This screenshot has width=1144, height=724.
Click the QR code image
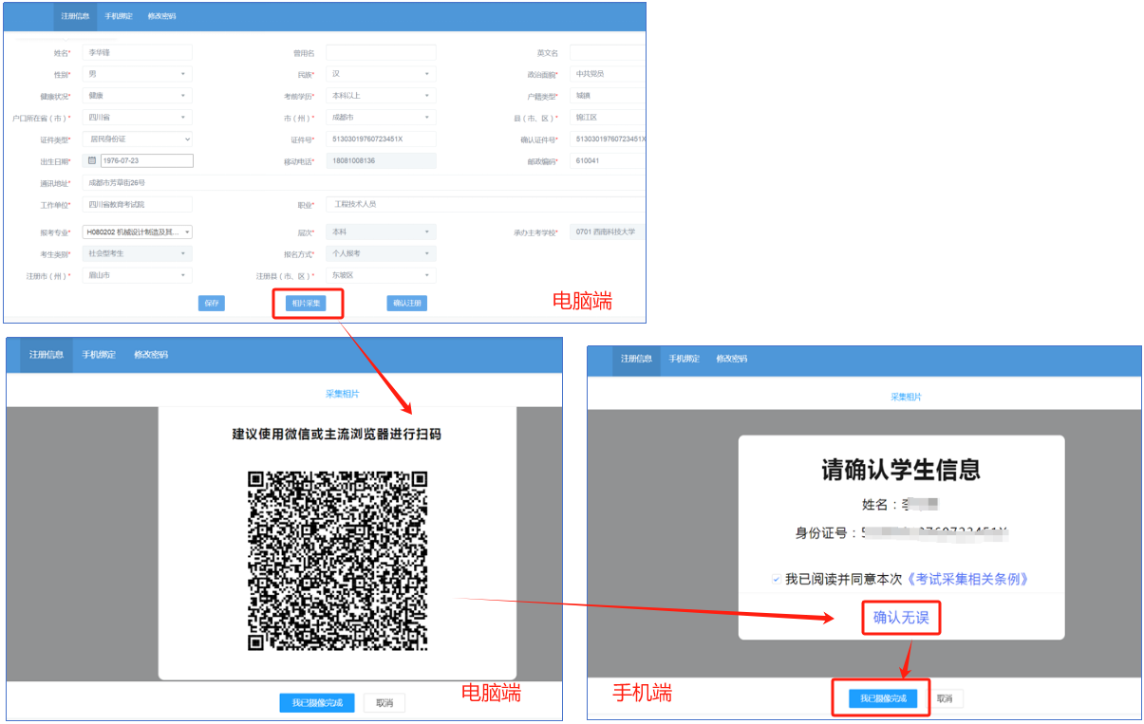click(337, 561)
